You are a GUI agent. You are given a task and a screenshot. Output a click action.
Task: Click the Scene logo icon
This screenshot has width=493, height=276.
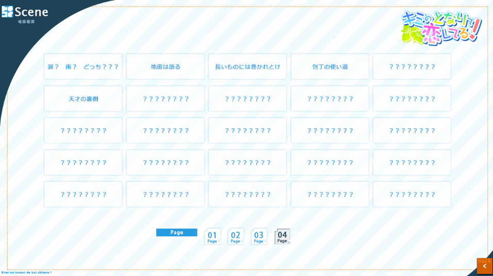coord(7,12)
